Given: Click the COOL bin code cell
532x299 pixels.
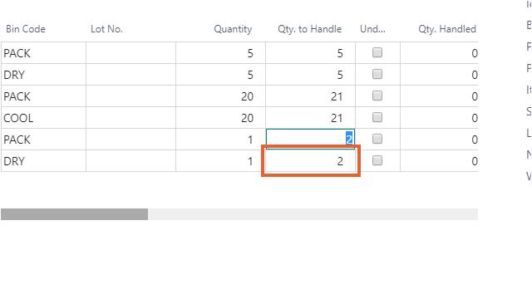Looking at the screenshot, I should (x=43, y=118).
